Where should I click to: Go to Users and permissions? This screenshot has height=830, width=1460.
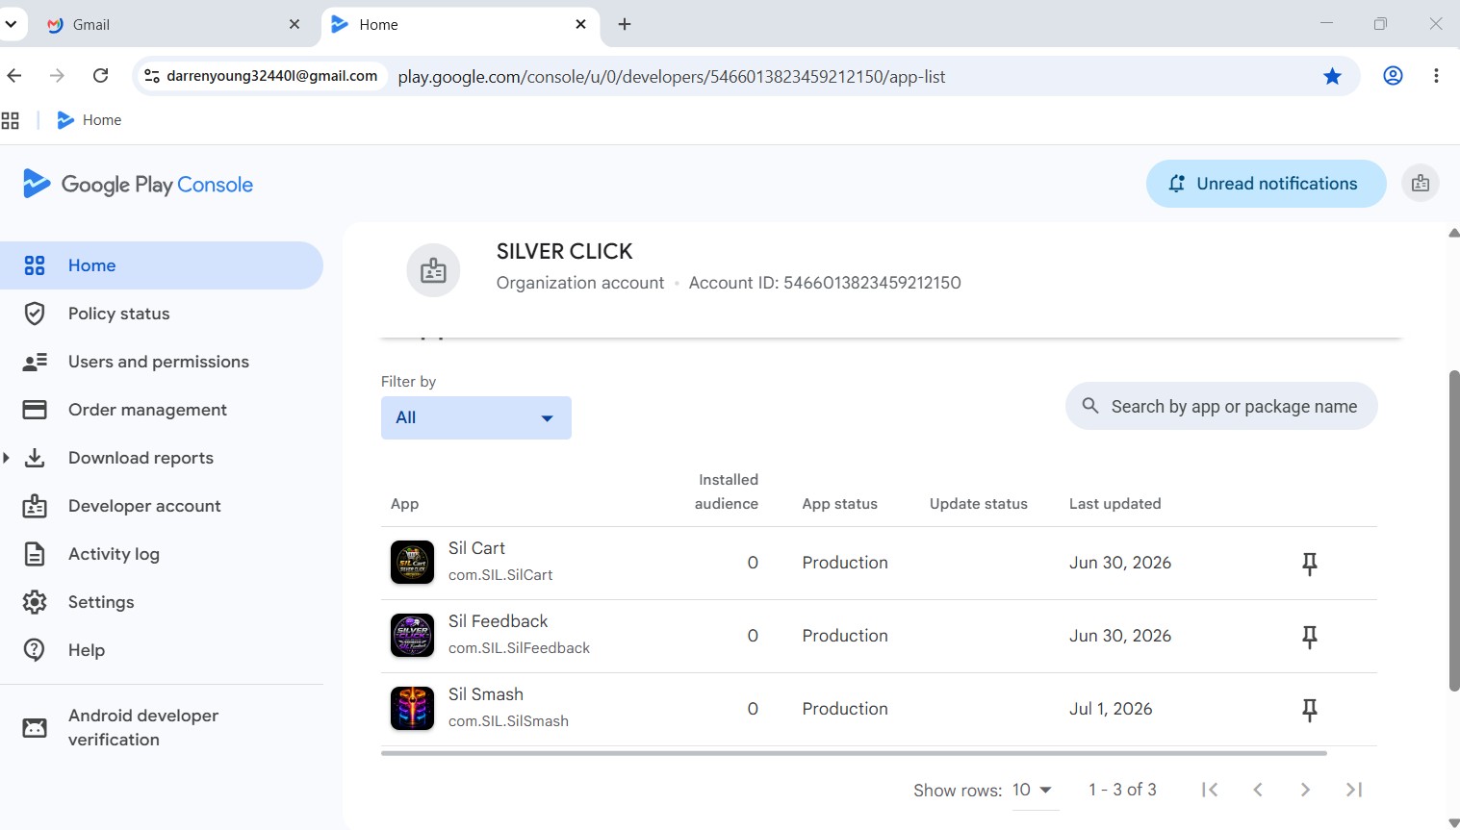(x=162, y=362)
